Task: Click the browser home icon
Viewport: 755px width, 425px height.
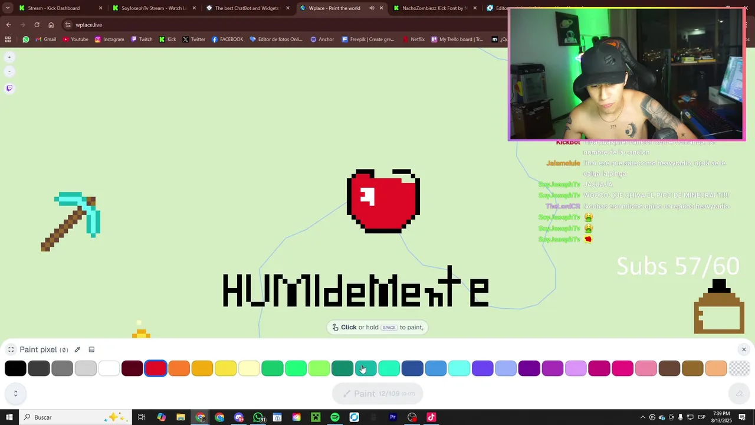Action: (51, 25)
